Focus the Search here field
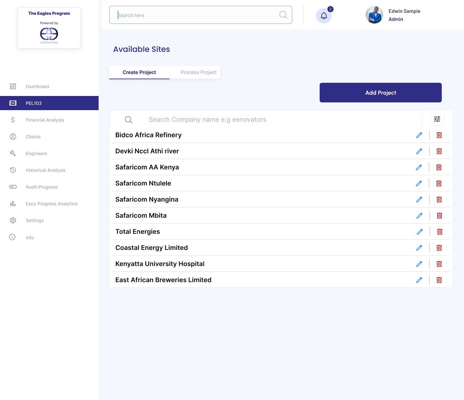The width and height of the screenshot is (464, 400). pyautogui.click(x=201, y=15)
